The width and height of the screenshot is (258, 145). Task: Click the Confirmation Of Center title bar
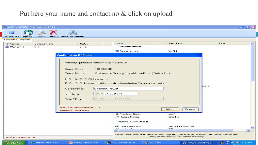click(129, 55)
